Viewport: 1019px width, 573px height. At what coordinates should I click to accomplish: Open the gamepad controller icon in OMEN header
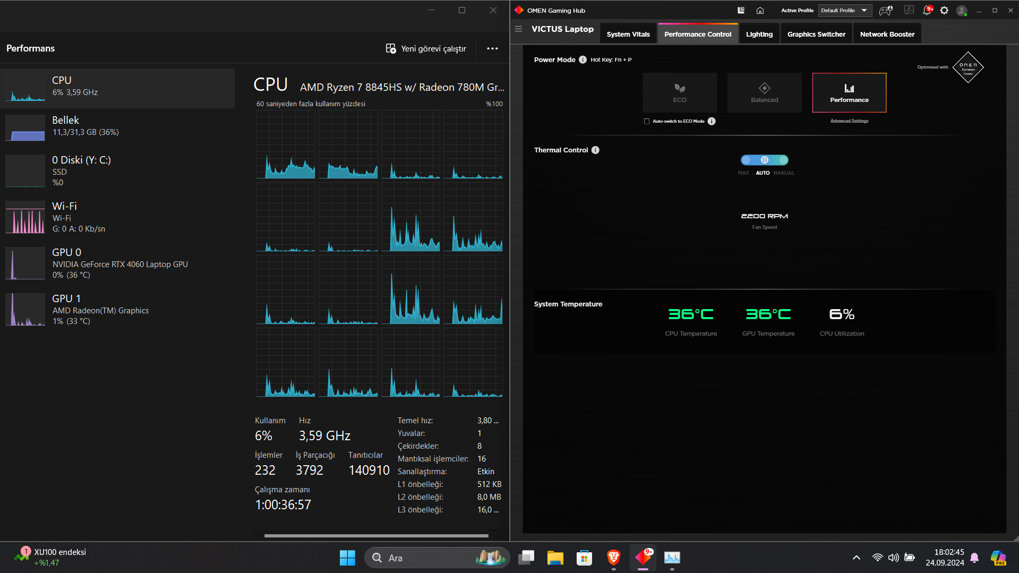click(x=886, y=10)
